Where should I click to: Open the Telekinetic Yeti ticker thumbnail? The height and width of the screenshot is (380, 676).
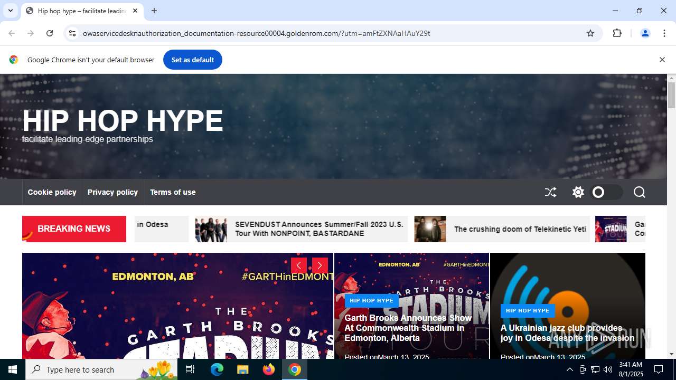[430, 229]
